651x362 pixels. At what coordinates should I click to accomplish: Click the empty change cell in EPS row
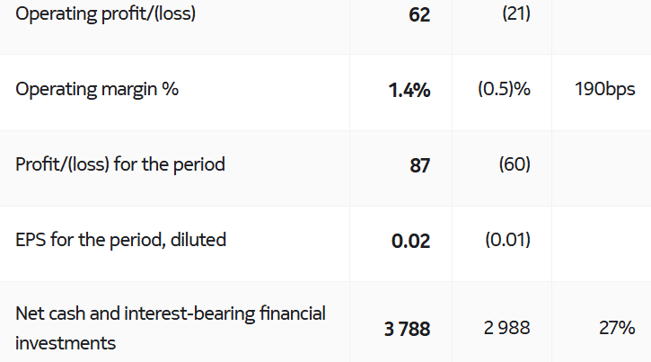coord(601,241)
